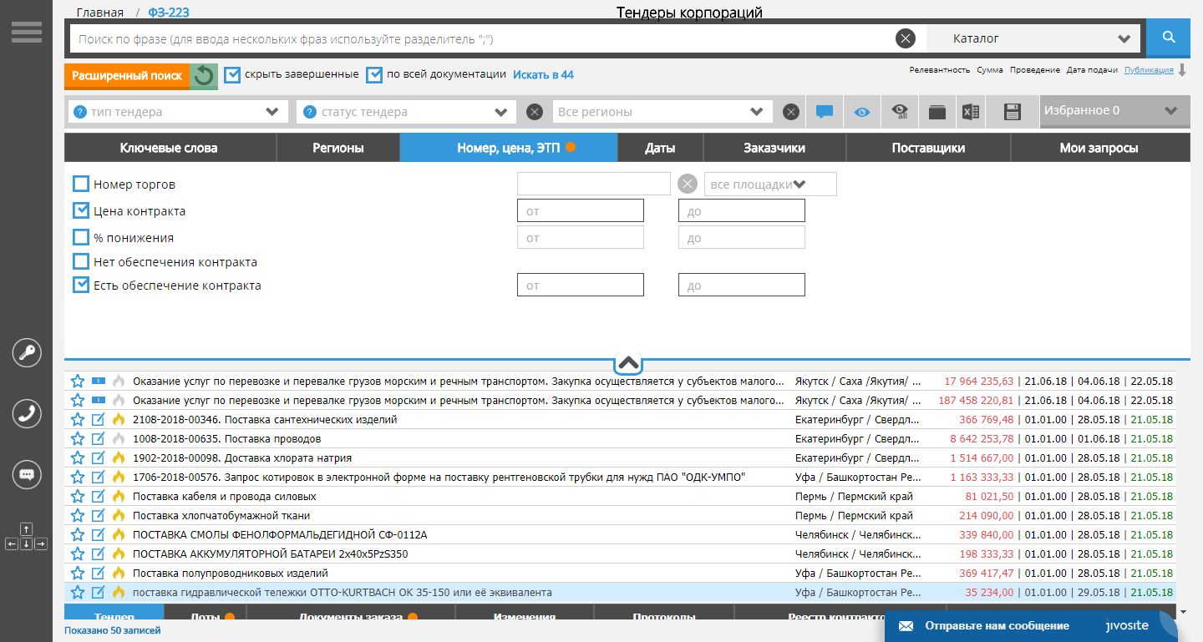Star the 'ПОСТАВКА СМОЛЫ ФЕНОЛФОРМАЛЬДЕГИДНОЙ' tender
The image size is (1203, 642).
(78, 534)
